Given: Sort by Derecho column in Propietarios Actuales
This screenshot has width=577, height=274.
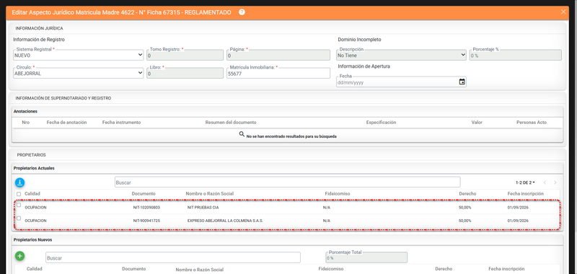Looking at the screenshot, I should [x=467, y=194].
